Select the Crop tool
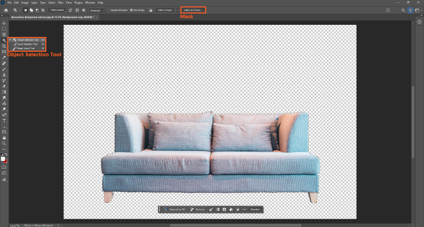424x227 pixels. pyautogui.click(x=4, y=46)
